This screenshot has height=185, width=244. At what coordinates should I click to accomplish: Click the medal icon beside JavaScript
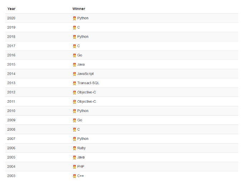(74, 74)
